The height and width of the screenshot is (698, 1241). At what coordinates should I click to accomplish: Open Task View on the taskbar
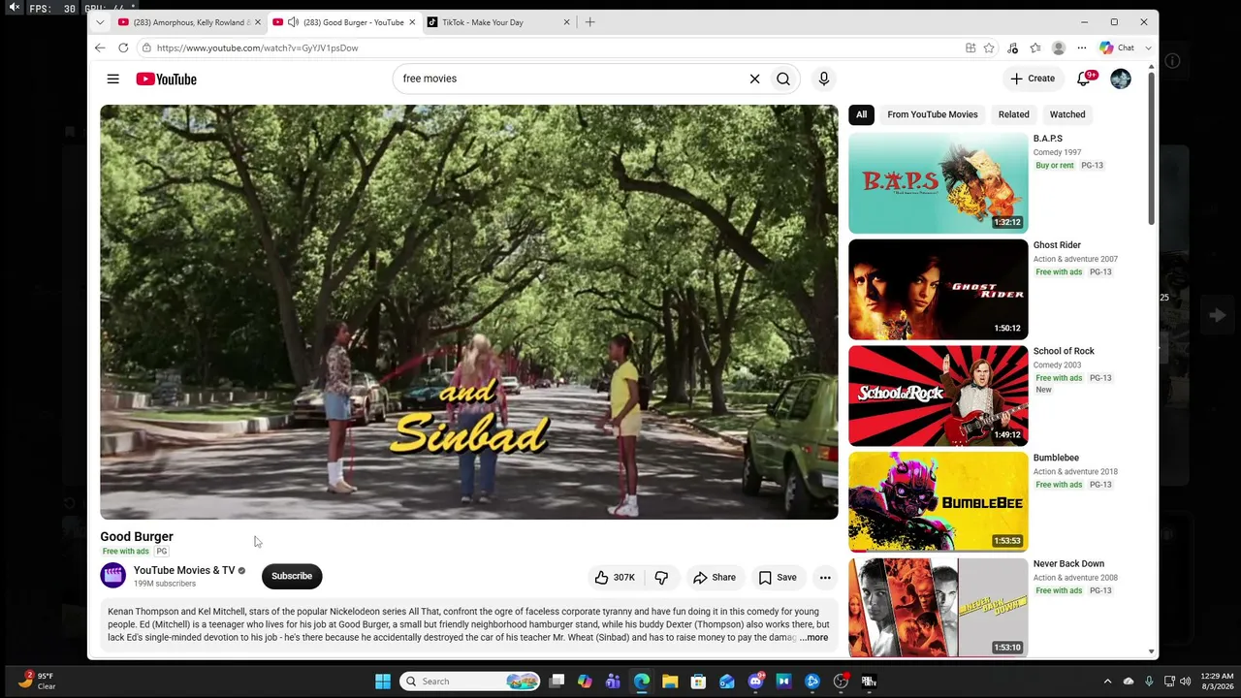pyautogui.click(x=557, y=682)
